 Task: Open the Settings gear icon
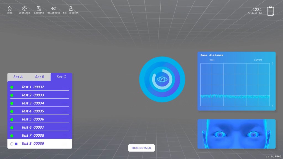pyautogui.click(x=24, y=9)
